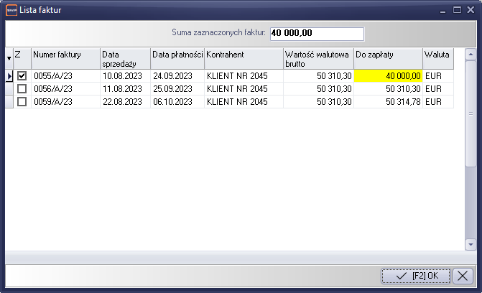Screen dimensions: 482x293
Task: Check the invoice 0056/A/23 checkbox
Action: (x=22, y=88)
